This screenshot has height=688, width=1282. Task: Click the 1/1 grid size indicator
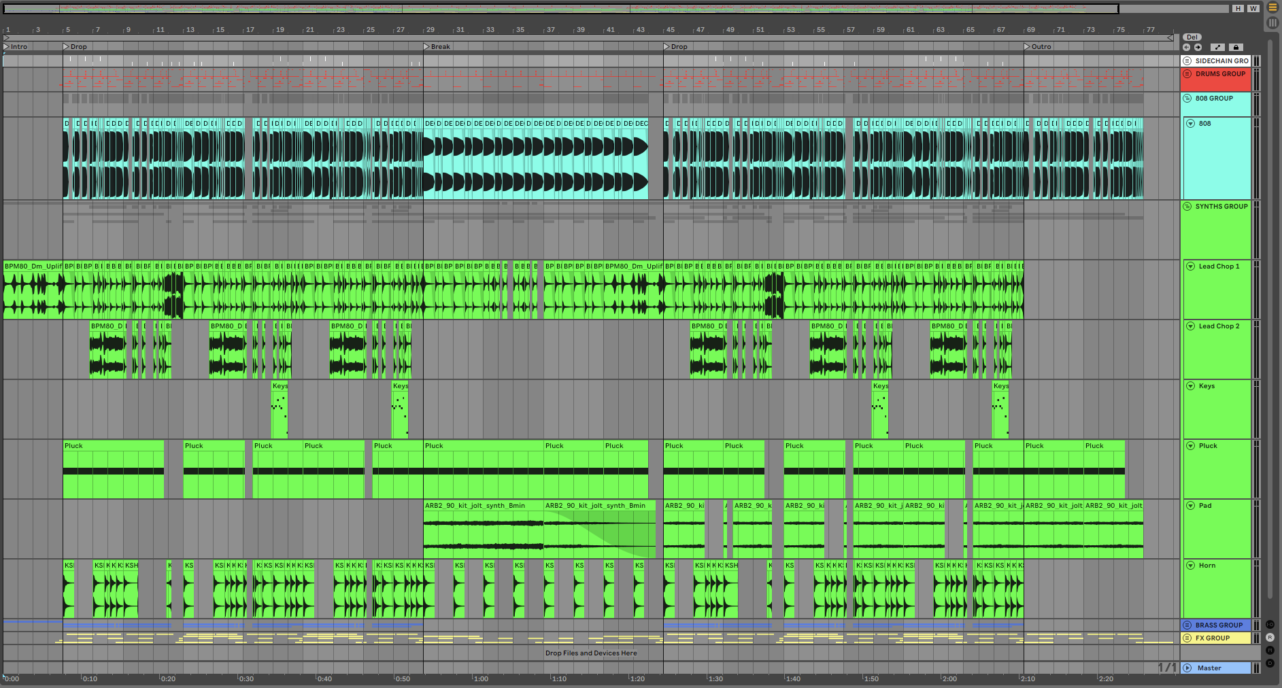point(1167,668)
